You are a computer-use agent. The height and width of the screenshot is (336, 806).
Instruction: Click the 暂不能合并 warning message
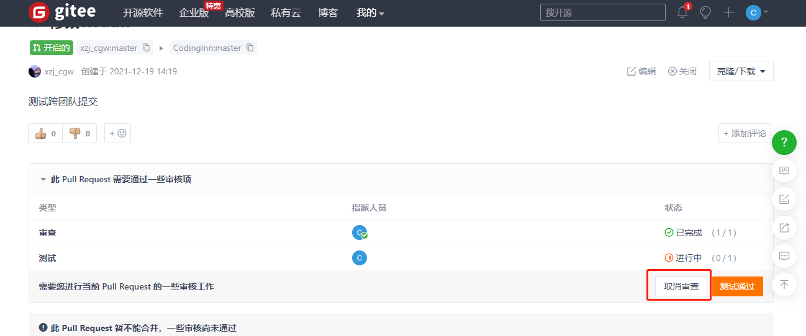pos(143,328)
